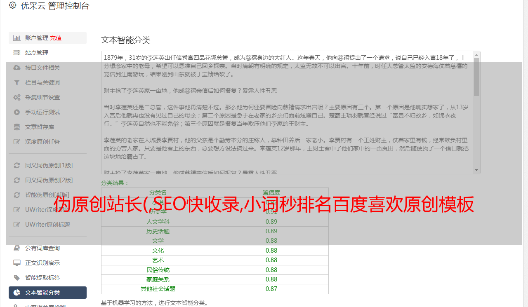Click the gears icon for 采集细节设置
Image resolution: width=528 pixels, height=307 pixels.
(x=17, y=97)
